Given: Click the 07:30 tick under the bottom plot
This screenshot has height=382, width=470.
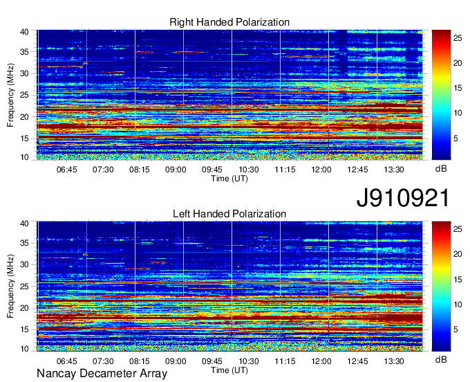Looking at the screenshot, I should tap(103, 361).
